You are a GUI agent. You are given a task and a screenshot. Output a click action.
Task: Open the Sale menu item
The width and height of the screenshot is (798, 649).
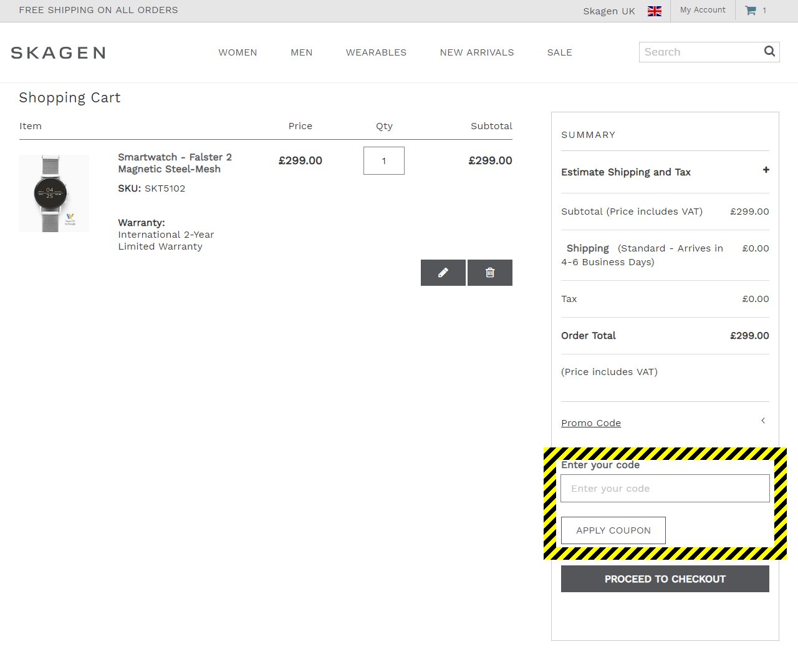pos(559,52)
